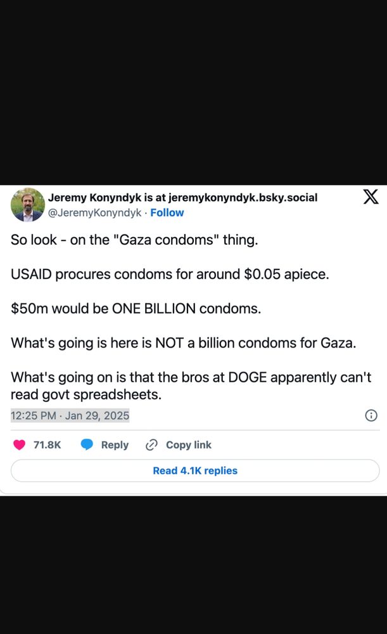Screen dimensions: 387x634
Task: Click the 'USAID procures condoms' sentence
Action: click(170, 274)
